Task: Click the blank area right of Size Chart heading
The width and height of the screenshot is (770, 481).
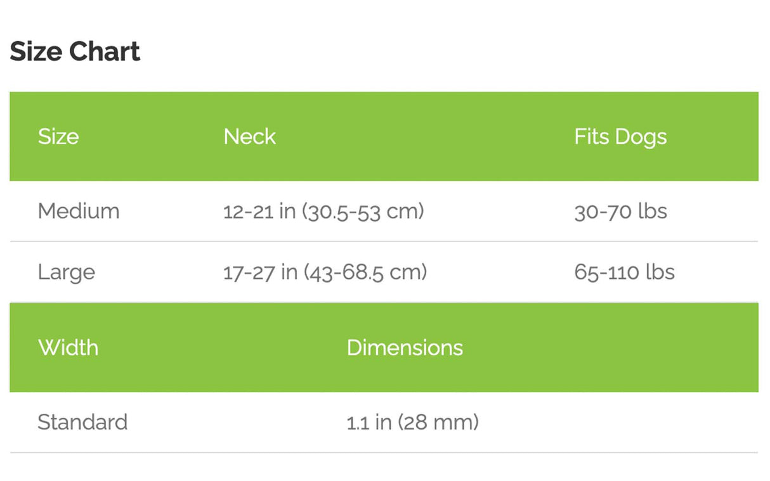Action: [444, 51]
